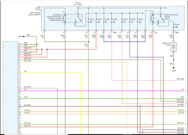The width and height of the screenshot is (188, 135).
Task: Click the RED/BLK wire label above coolant pump
Action: coord(171,36)
